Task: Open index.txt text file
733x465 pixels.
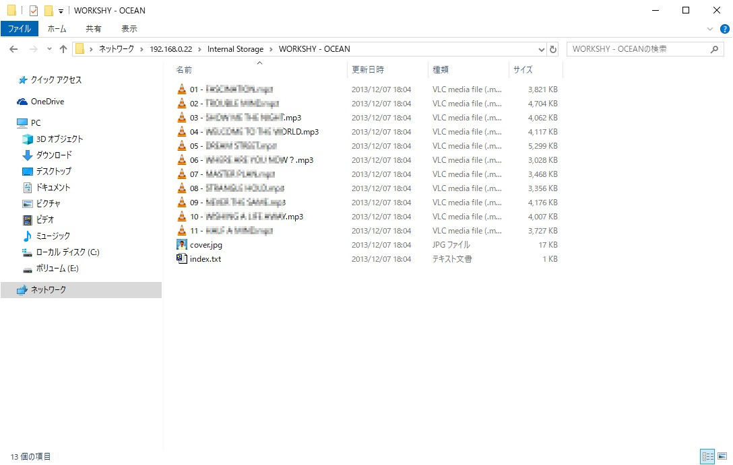Action: pyautogui.click(x=181, y=258)
